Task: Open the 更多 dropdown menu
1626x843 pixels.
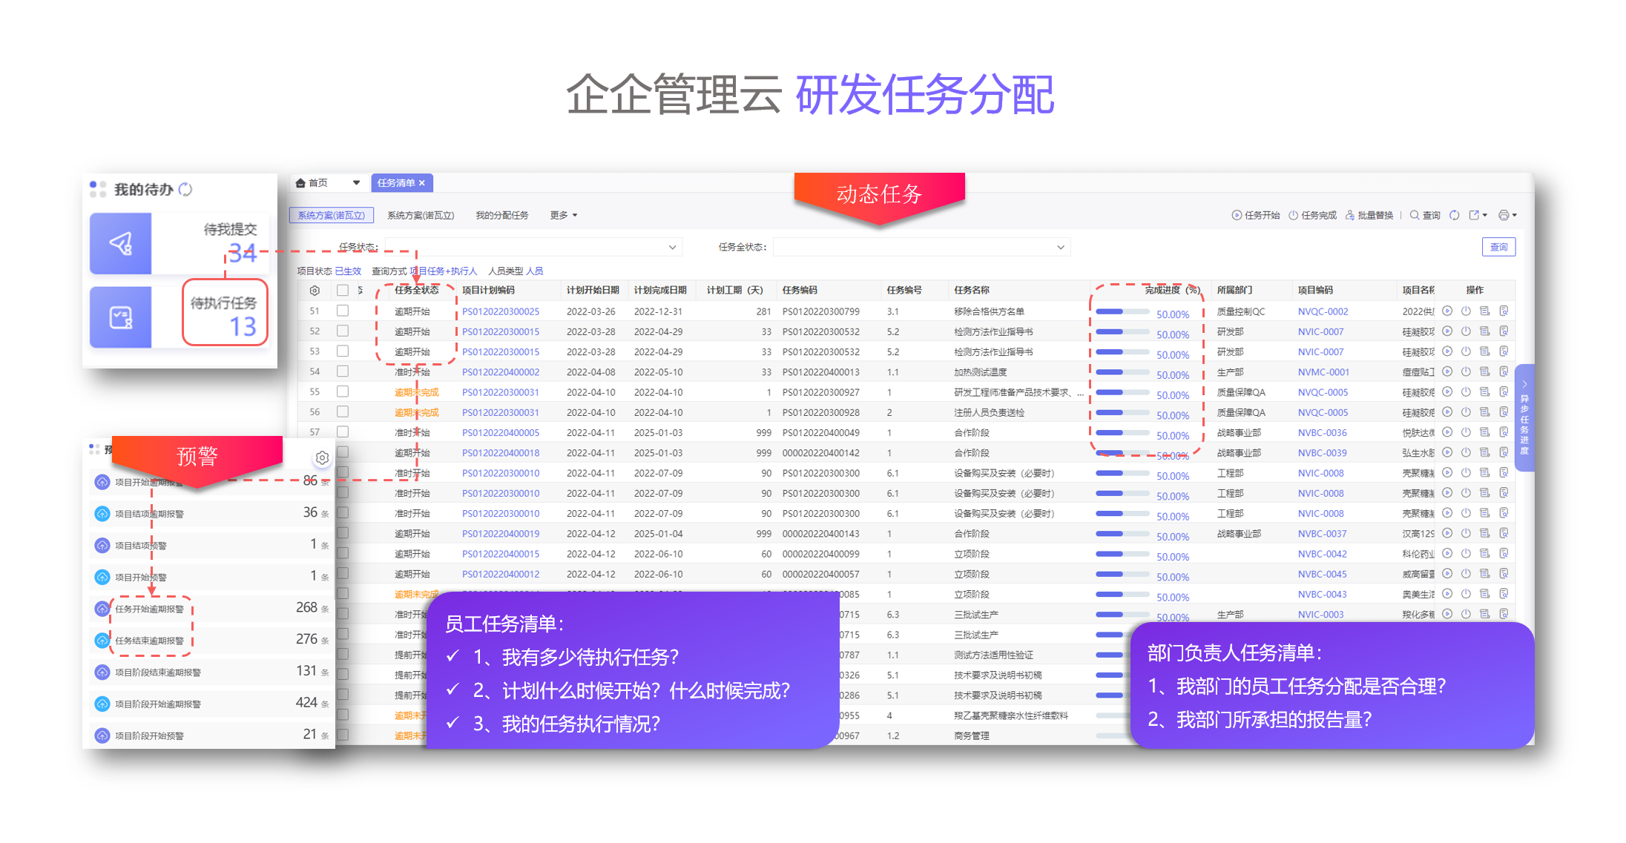Action: tap(563, 215)
